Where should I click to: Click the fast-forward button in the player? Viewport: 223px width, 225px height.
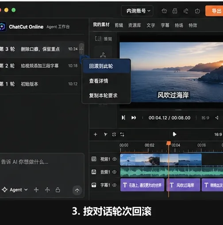pos(134,118)
